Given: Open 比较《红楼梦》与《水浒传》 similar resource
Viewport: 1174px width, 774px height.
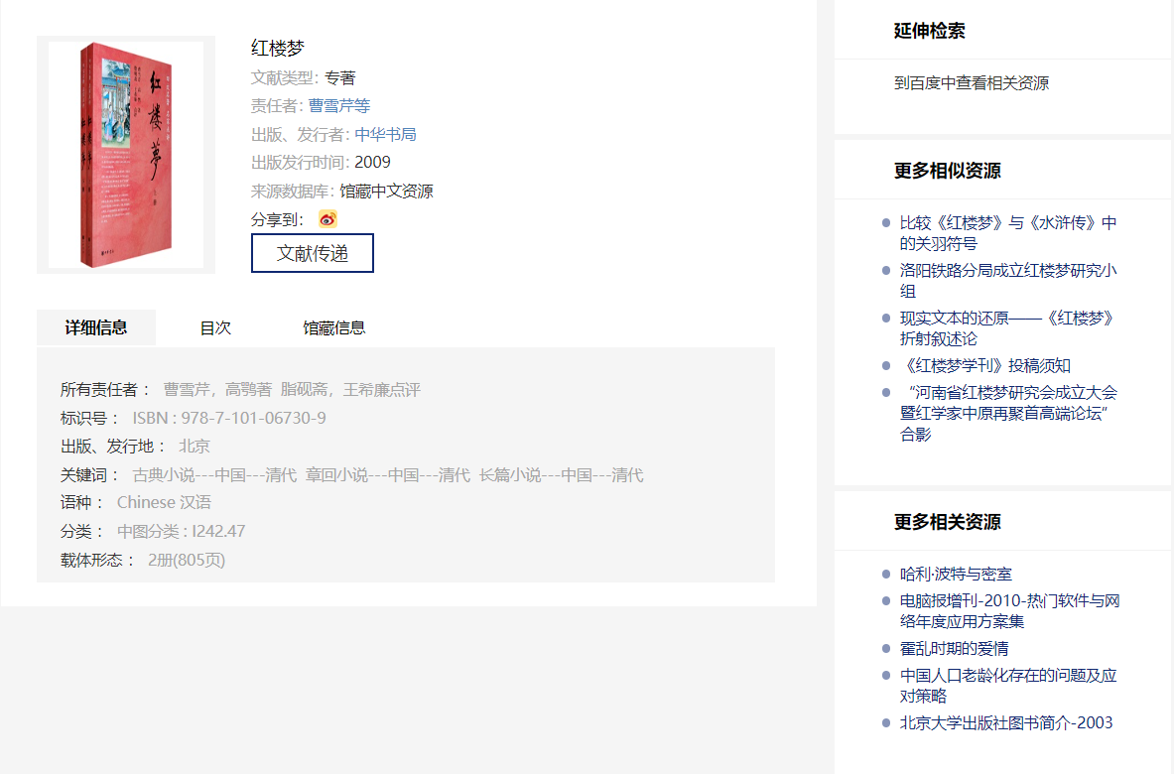Looking at the screenshot, I should pos(1007,233).
